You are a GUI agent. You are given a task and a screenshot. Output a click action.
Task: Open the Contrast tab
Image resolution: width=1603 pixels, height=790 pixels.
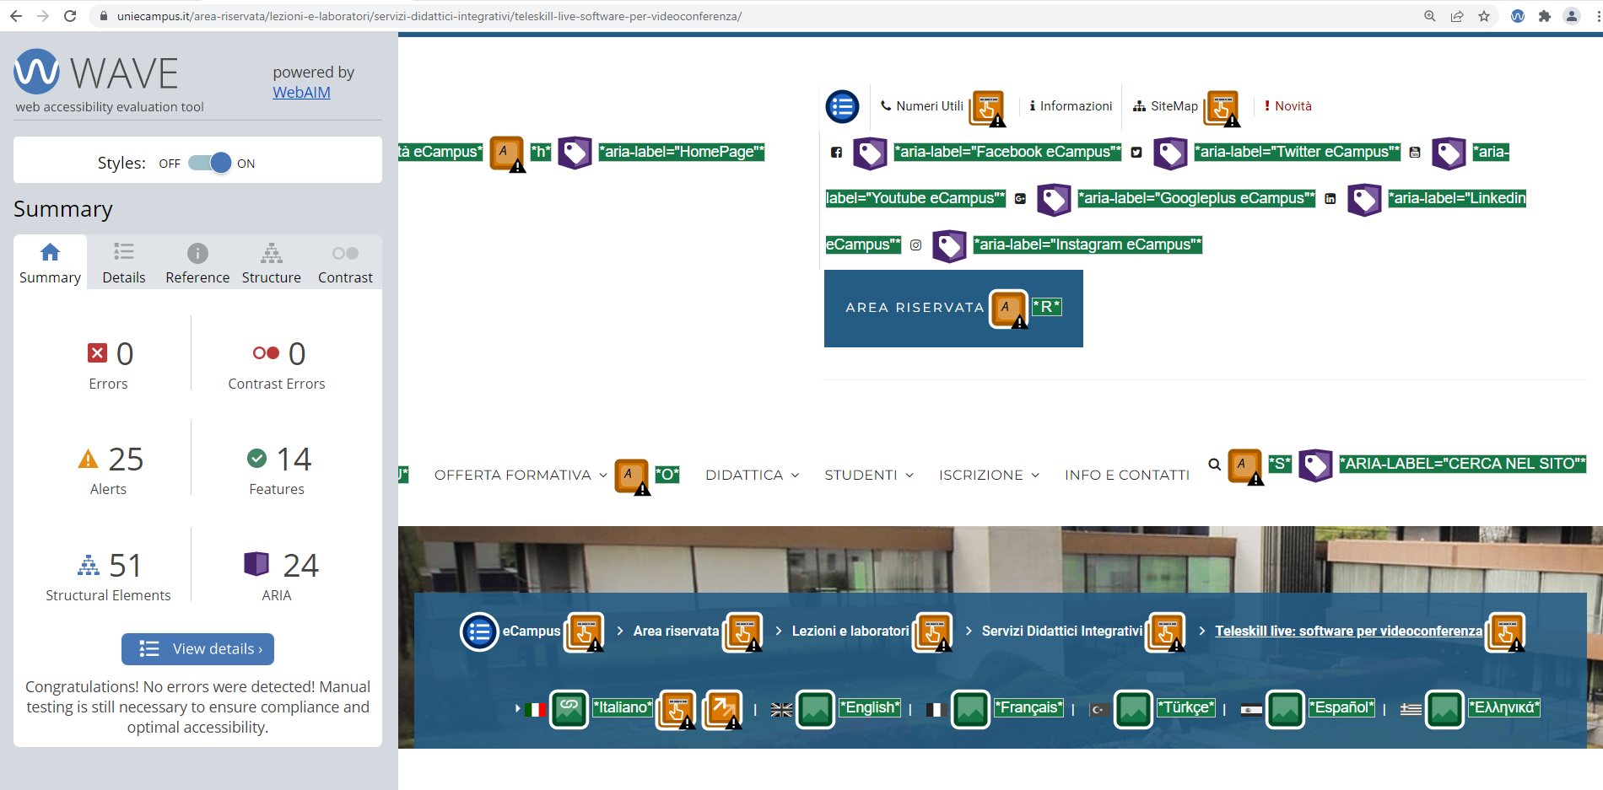tap(345, 264)
